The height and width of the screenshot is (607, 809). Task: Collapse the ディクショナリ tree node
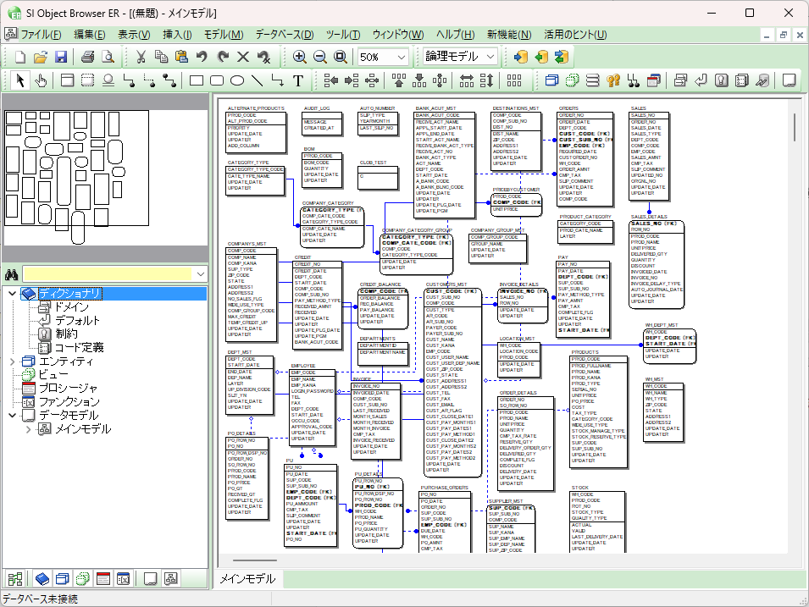tap(13, 294)
